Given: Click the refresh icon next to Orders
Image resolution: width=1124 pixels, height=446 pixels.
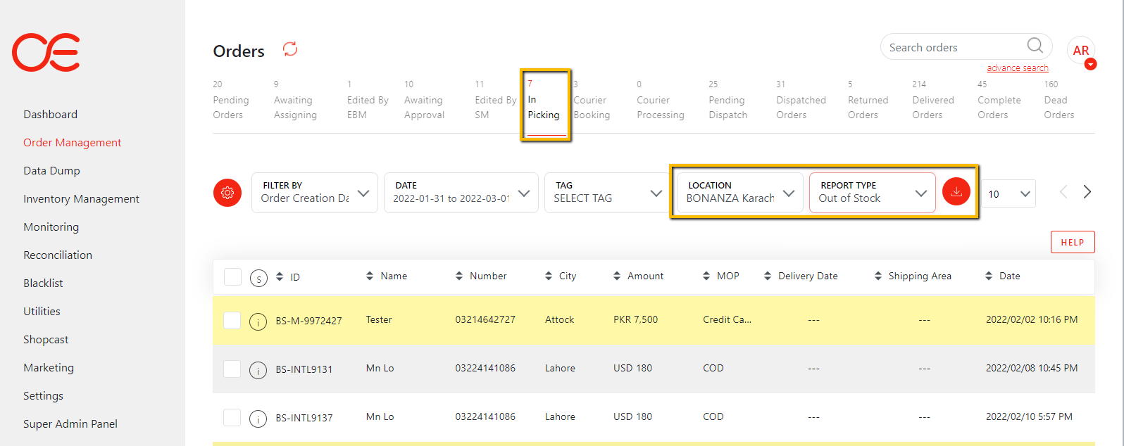Looking at the screenshot, I should (x=290, y=49).
